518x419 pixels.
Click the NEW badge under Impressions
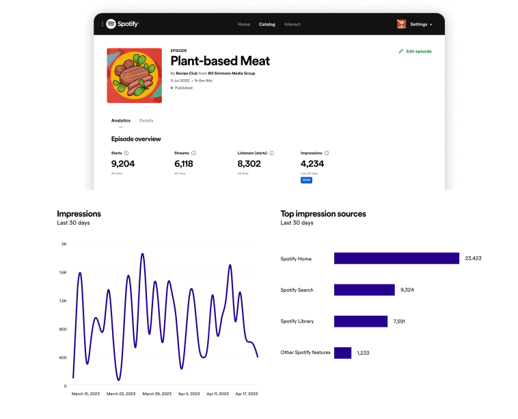tap(306, 180)
